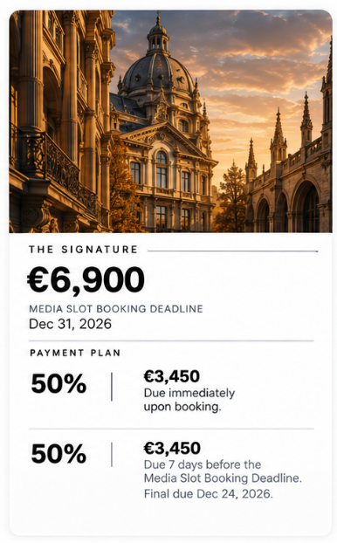Click THE SIGNATURE package heading
This screenshot has width=337, height=543.
pos(83,250)
